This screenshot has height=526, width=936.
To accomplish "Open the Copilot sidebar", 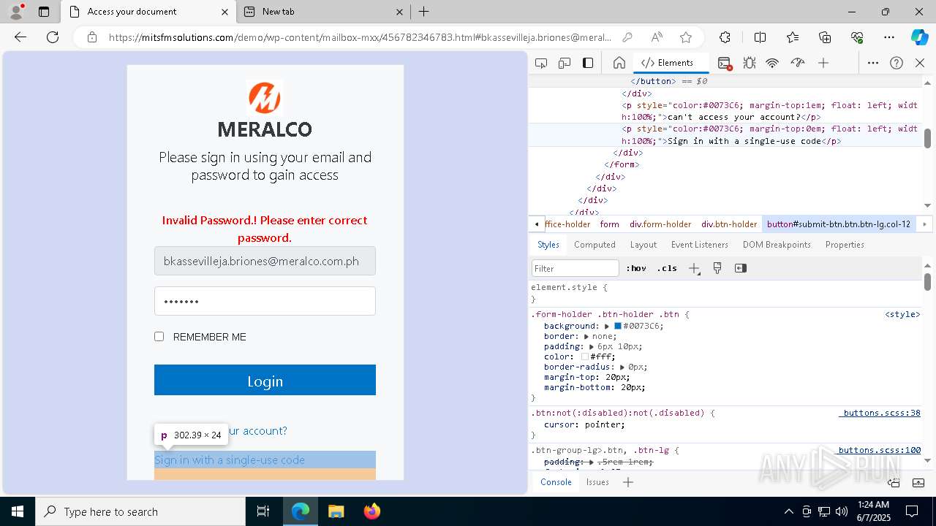I will [919, 37].
